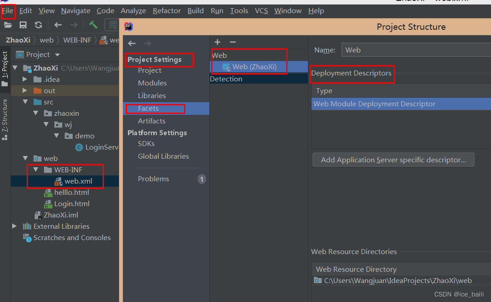Open the Project view dropdown
Viewport: 491px width, 302px height.
pos(57,55)
